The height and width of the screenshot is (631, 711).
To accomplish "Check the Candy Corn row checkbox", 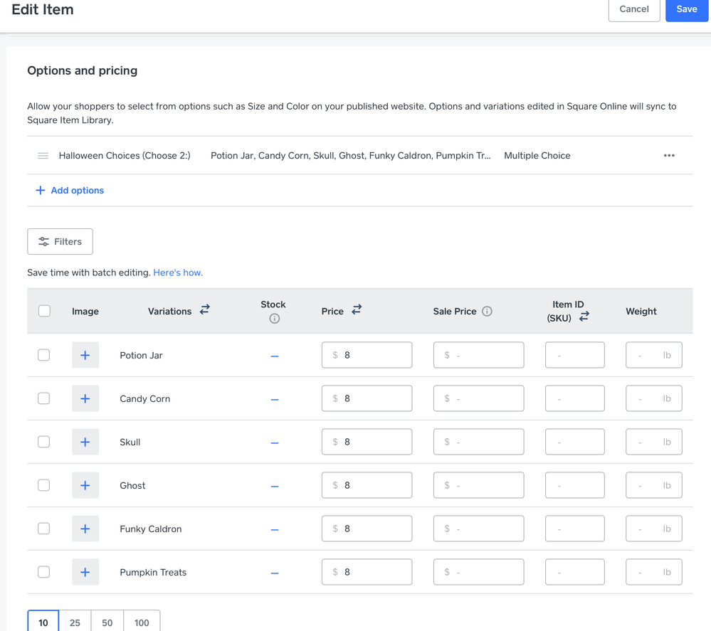I will (44, 398).
